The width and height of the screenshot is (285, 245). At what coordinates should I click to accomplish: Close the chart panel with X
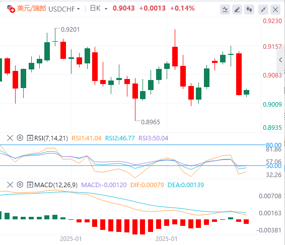(x=275, y=10)
